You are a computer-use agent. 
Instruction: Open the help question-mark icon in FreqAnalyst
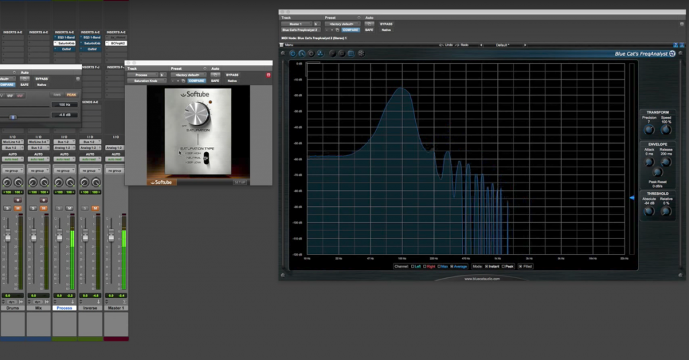click(x=676, y=45)
